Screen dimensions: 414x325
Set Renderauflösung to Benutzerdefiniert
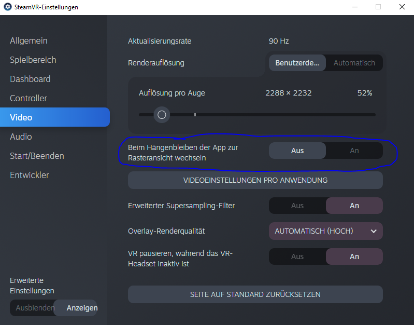[297, 63]
